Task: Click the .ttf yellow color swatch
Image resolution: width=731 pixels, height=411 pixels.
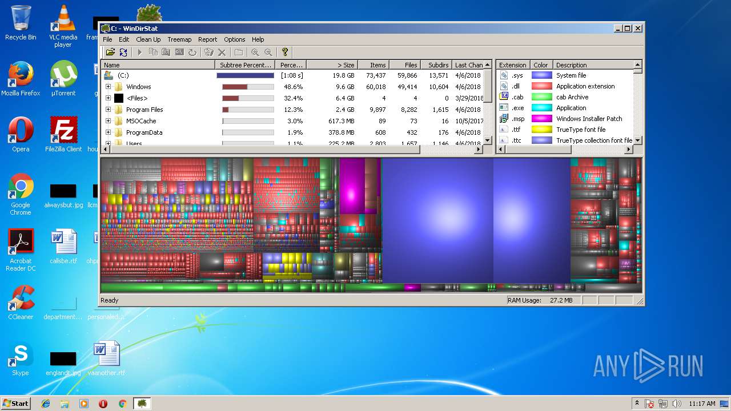Action: 541,130
